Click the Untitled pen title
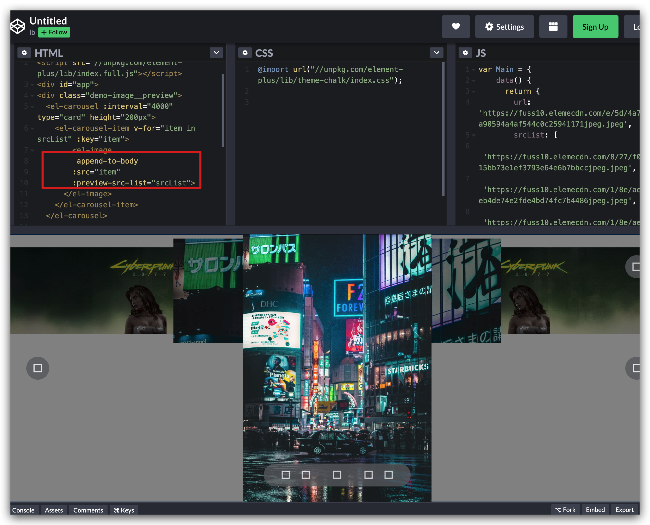 coord(48,21)
